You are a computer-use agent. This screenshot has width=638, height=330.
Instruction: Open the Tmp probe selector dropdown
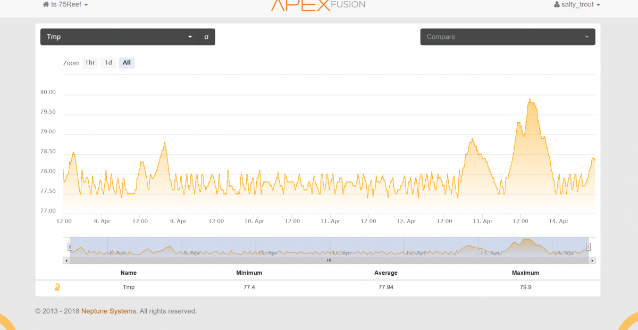119,37
